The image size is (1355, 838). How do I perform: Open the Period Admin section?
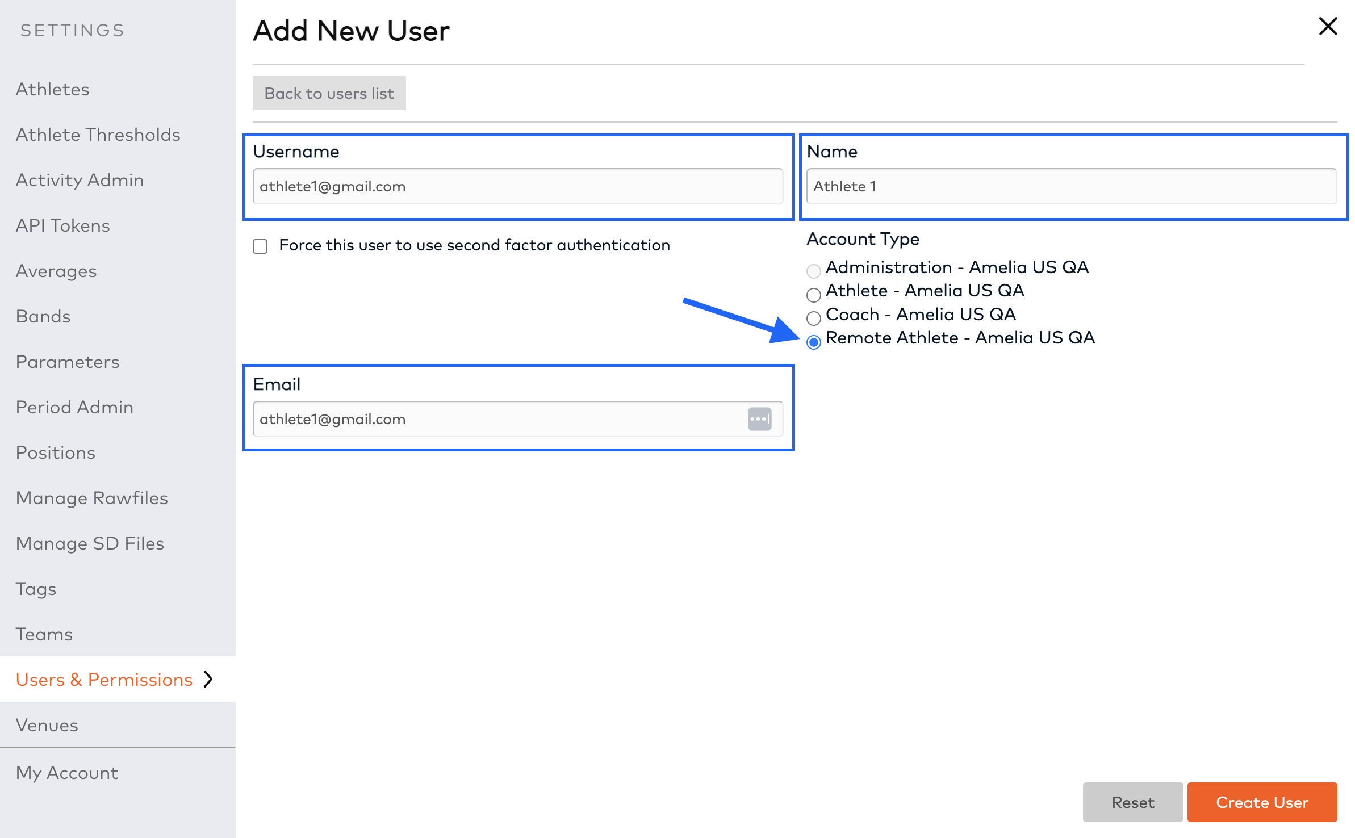point(74,407)
